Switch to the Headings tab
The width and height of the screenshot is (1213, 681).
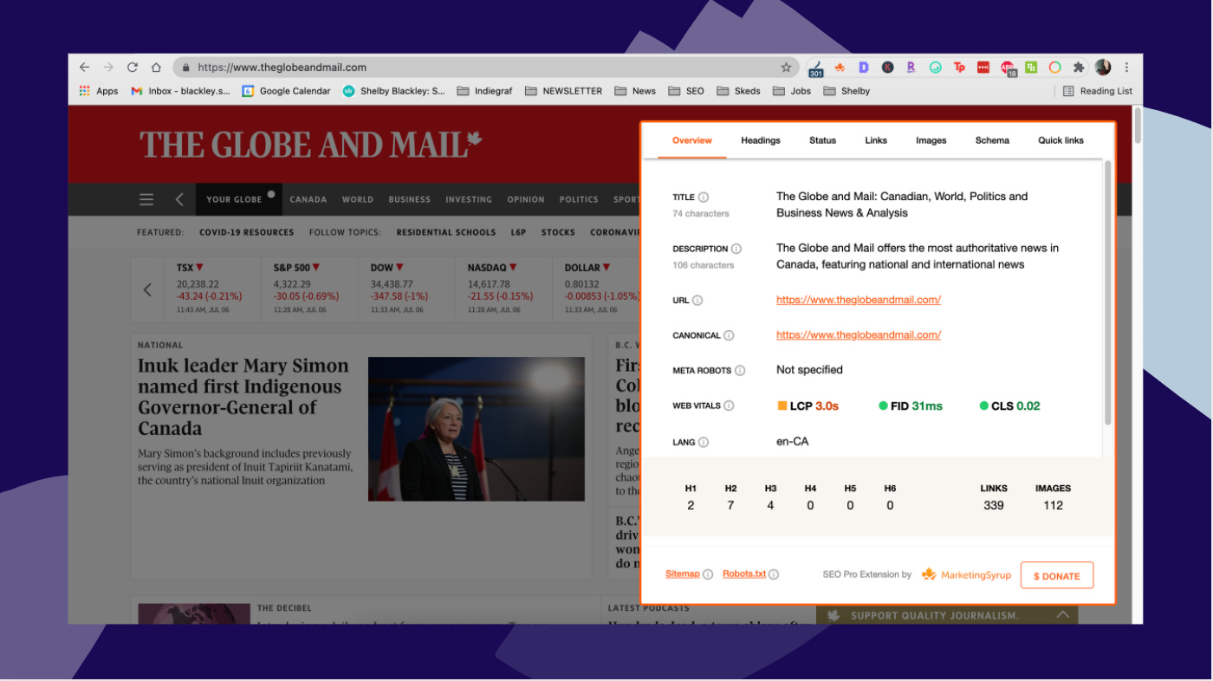pyautogui.click(x=761, y=140)
